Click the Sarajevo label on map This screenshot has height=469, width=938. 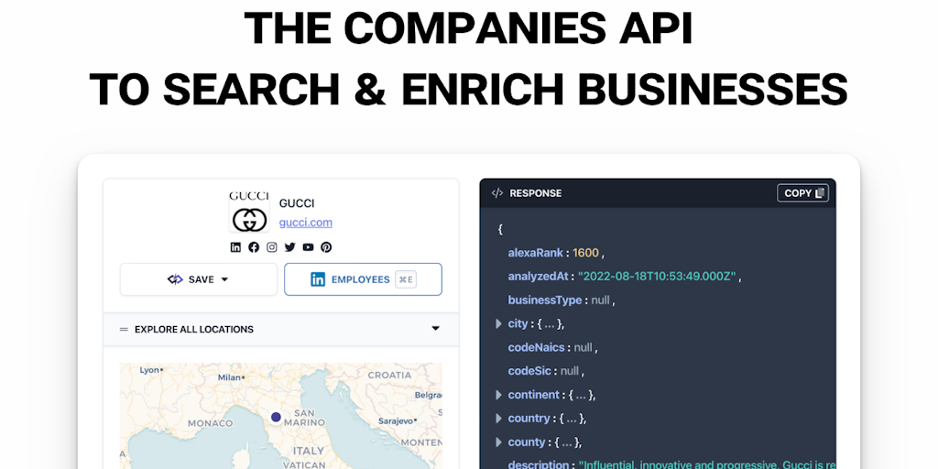(x=398, y=421)
